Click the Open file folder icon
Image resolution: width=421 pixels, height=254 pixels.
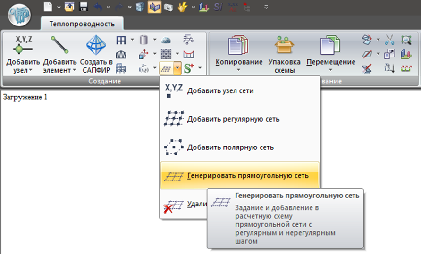tap(69, 7)
